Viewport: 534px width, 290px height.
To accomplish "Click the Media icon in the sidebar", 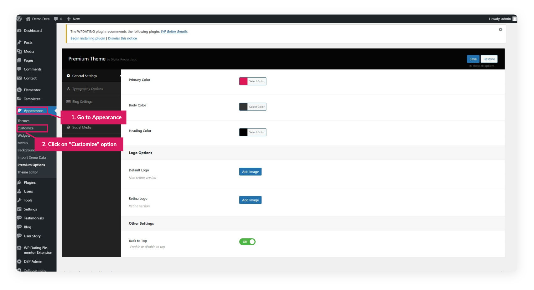I will [19, 51].
